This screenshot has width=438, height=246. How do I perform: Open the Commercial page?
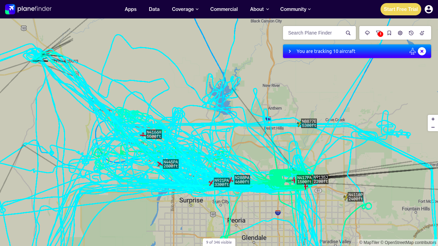(224, 9)
